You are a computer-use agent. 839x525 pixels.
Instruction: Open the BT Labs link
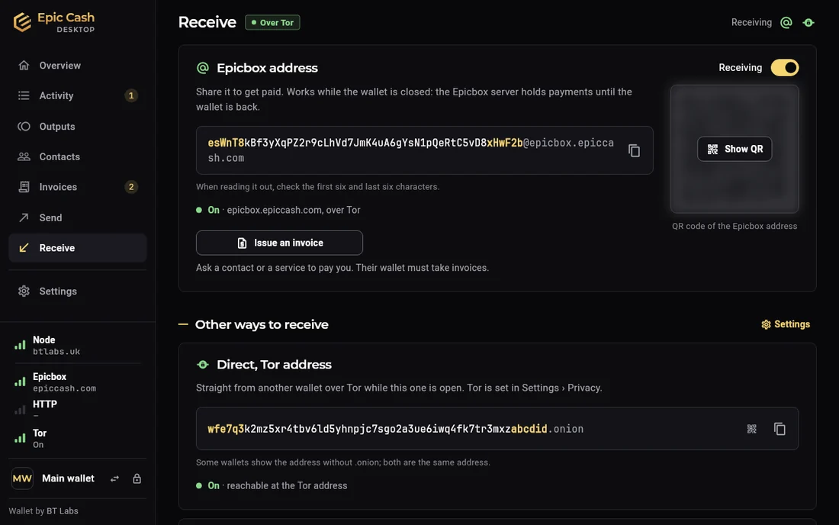62,511
